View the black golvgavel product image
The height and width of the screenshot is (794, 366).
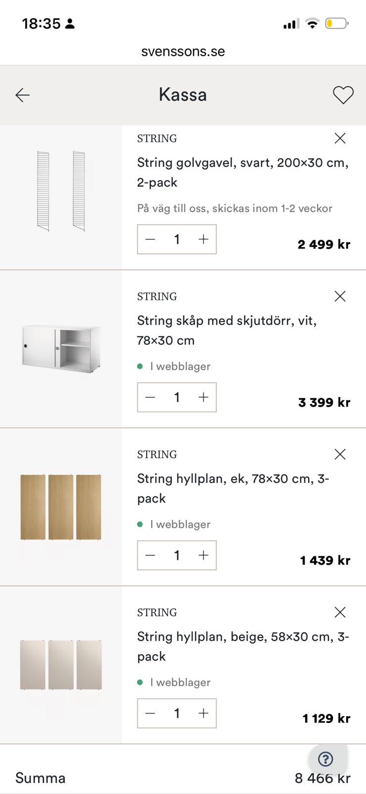(61, 191)
